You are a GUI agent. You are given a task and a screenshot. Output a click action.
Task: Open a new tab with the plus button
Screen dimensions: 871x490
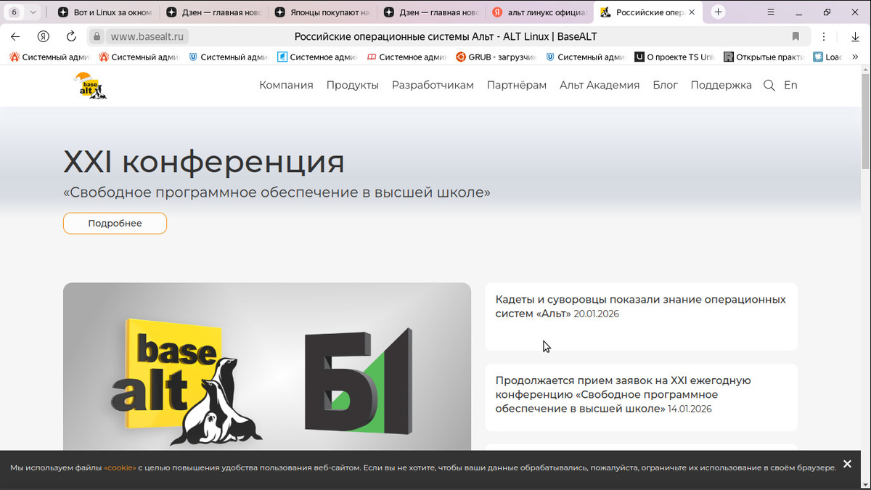click(718, 12)
